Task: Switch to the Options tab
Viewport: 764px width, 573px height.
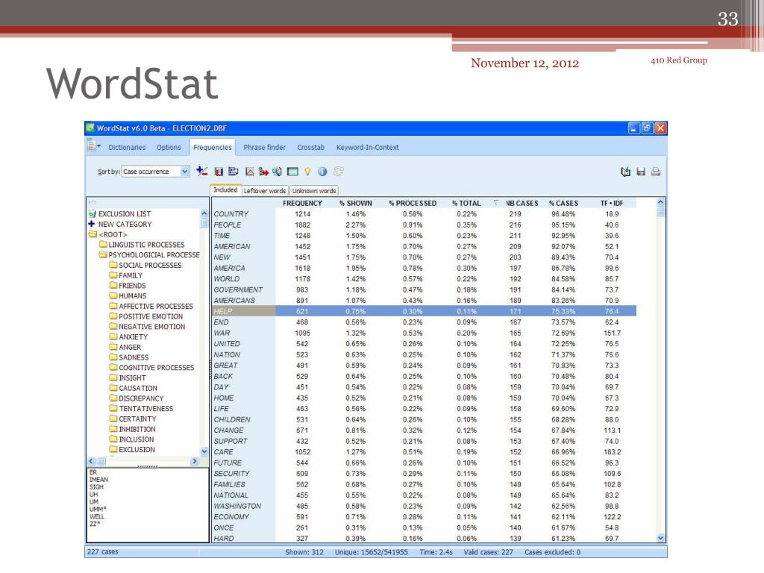Action: coord(169,147)
